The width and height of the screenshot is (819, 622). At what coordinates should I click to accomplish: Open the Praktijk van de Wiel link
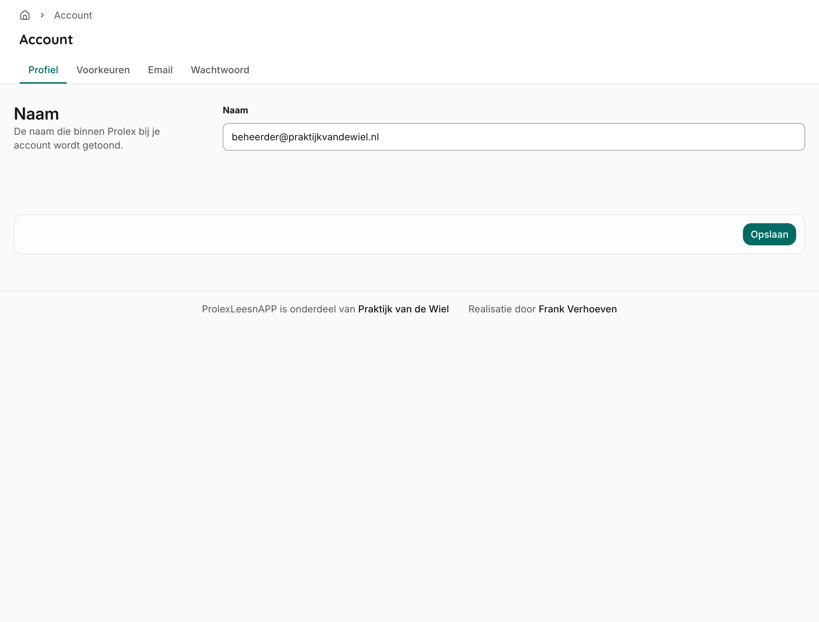pos(404,309)
